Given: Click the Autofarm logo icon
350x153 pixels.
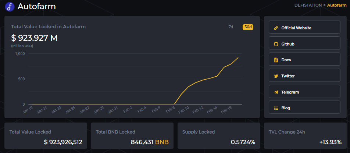Looking at the screenshot, I should tap(10, 7).
